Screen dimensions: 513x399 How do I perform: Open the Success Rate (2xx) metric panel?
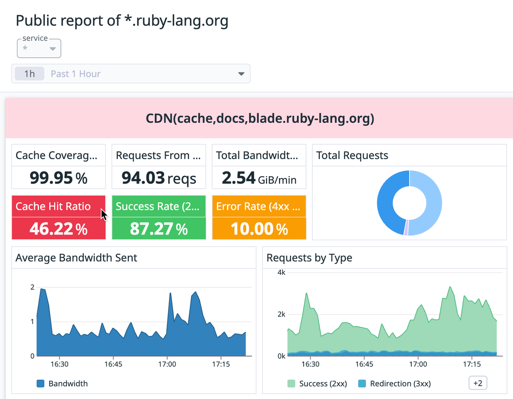pos(158,217)
